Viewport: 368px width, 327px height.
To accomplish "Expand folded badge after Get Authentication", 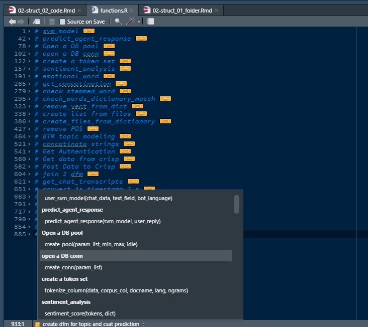I will [x=125, y=151].
